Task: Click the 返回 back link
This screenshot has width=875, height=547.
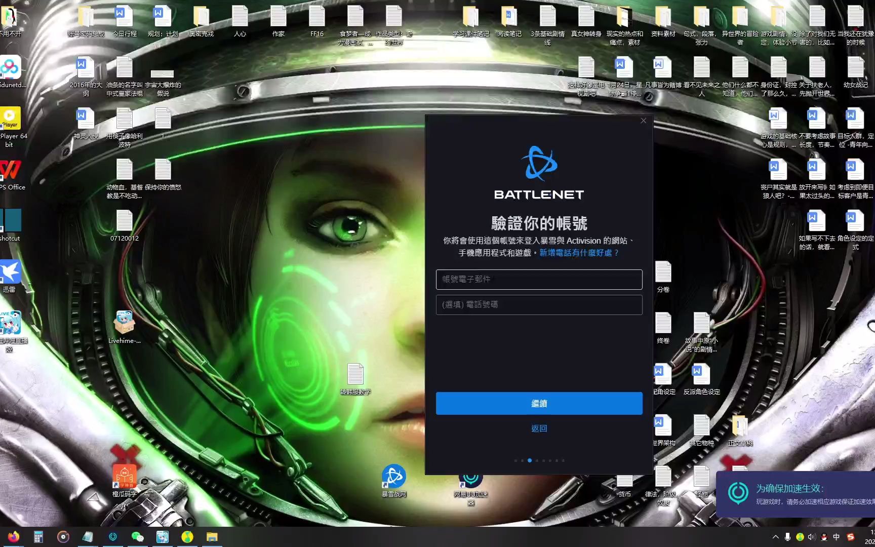Action: 539,428
